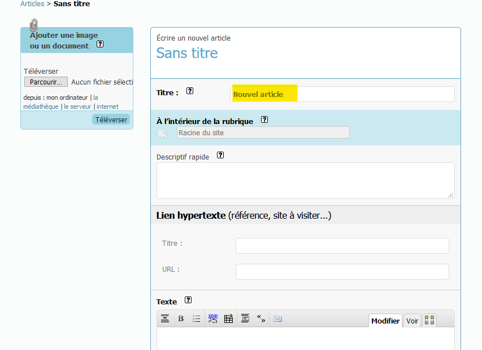This screenshot has height=350, width=482.
Task: Open the rubrique search magnifier
Action: [x=162, y=133]
